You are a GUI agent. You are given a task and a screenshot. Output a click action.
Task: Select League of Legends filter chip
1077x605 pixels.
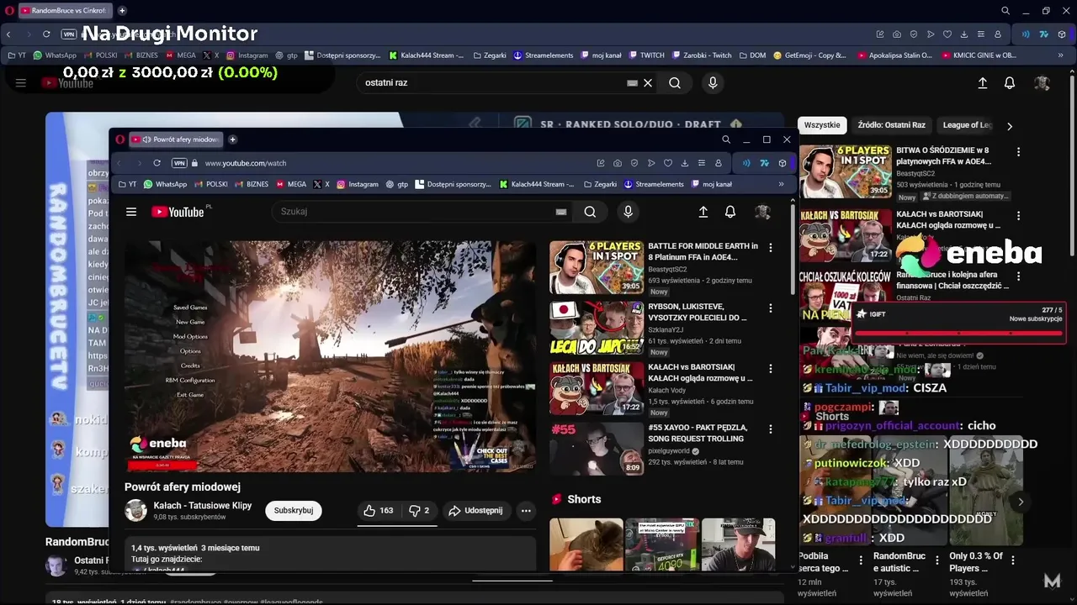point(968,125)
